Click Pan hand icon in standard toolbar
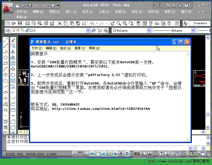 (x=112, y=23)
